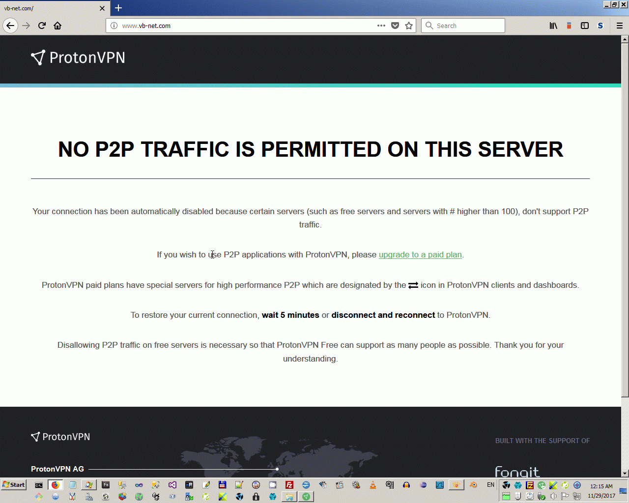Open the Firefox hamburger menu
The image size is (629, 503).
(620, 26)
